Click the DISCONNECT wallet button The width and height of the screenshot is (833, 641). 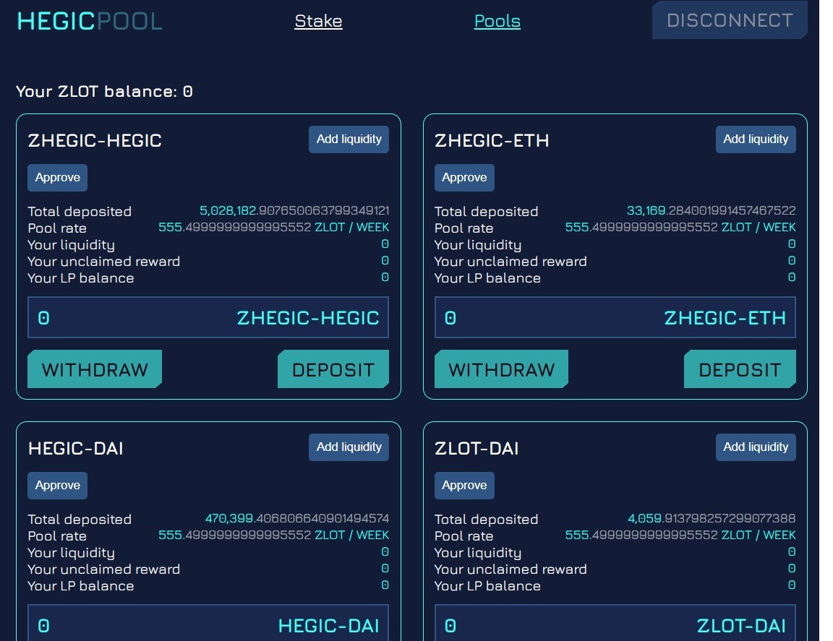click(730, 20)
